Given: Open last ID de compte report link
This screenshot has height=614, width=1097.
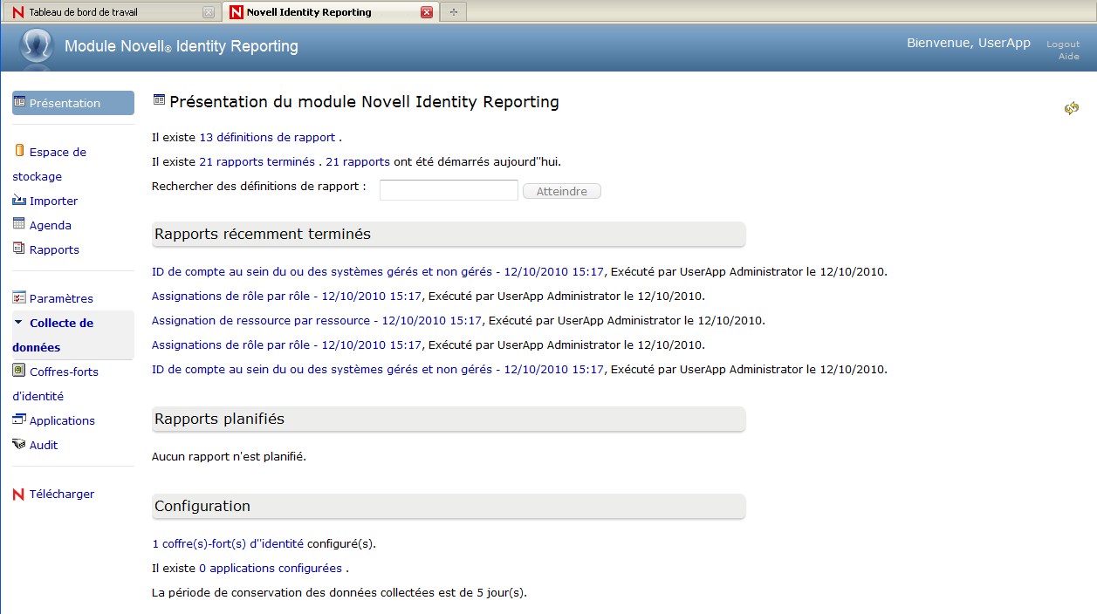Looking at the screenshot, I should click(x=378, y=369).
